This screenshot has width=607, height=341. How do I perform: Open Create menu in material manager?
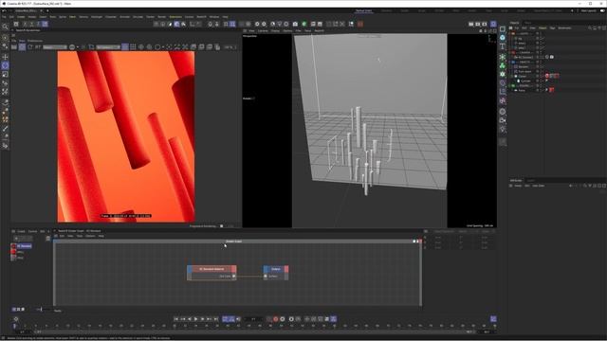[21, 231]
